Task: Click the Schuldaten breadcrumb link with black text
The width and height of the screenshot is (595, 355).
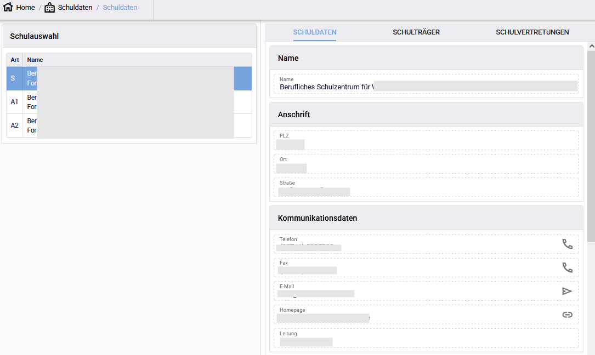Action: pos(75,8)
